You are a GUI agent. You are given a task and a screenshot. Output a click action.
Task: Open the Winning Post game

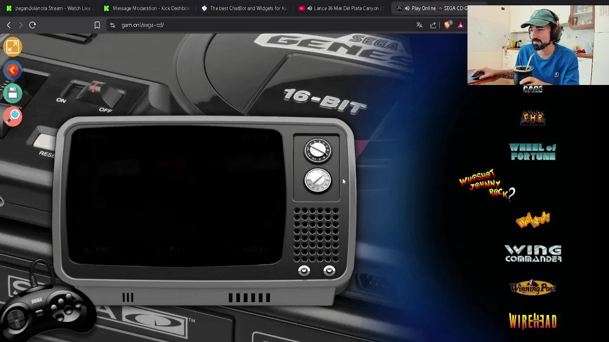coord(532,287)
